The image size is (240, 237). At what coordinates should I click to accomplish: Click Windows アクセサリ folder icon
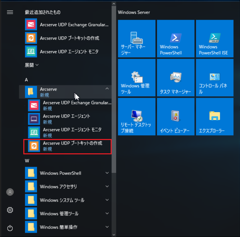[x=31, y=186]
